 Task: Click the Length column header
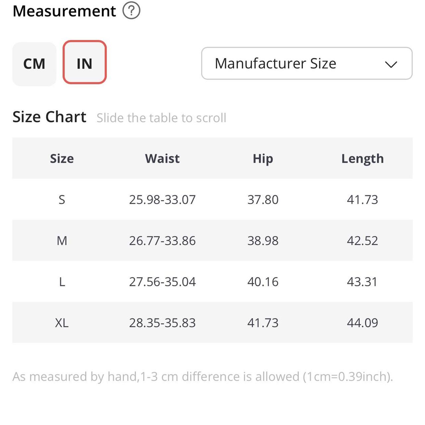pyautogui.click(x=362, y=158)
